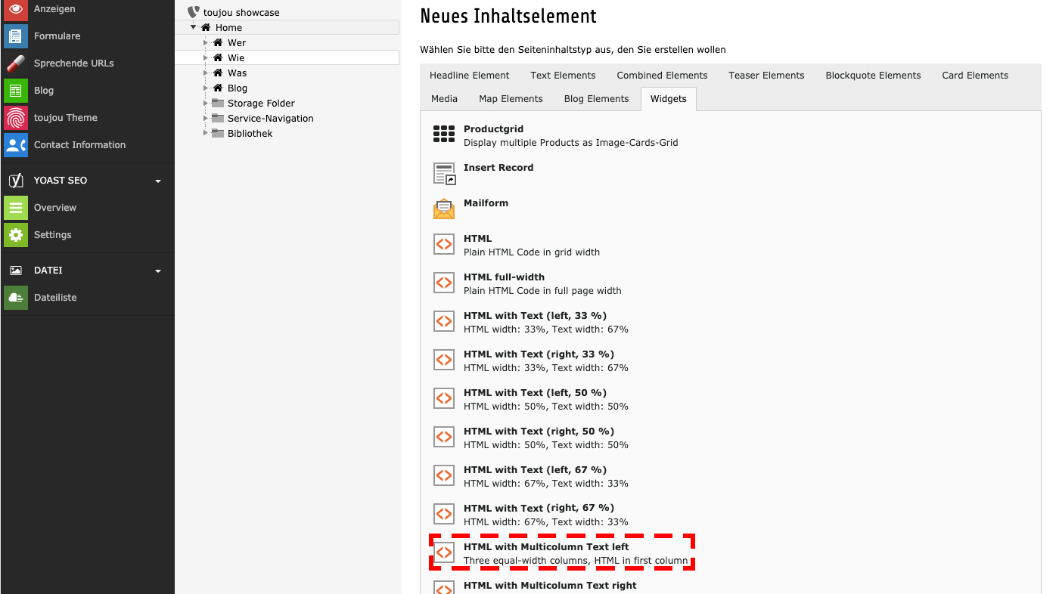Screen dimensions: 1059x594
Task: Collapse the Home page tree node
Action: point(194,27)
